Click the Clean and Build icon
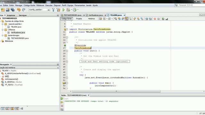This screenshot has width=205, height=115. [58, 10]
